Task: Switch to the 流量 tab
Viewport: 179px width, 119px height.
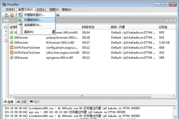Action: pos(22,101)
